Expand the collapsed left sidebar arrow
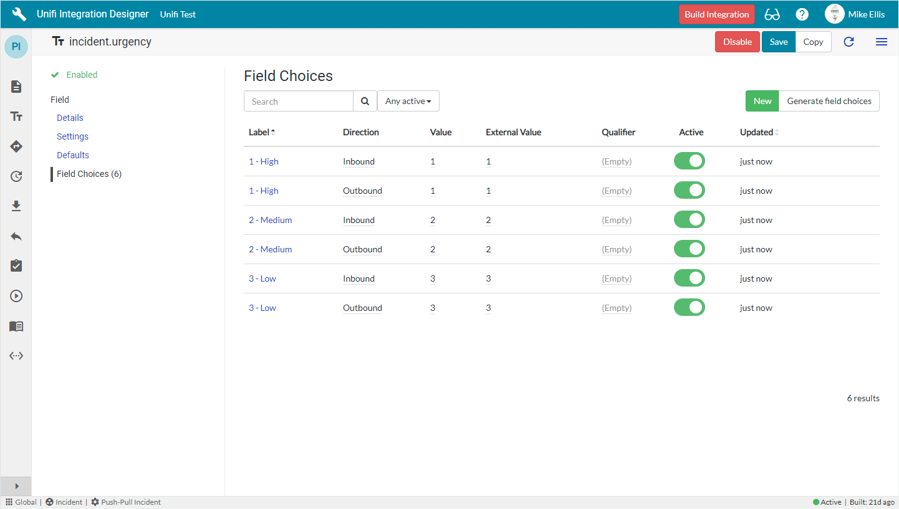 [x=16, y=486]
